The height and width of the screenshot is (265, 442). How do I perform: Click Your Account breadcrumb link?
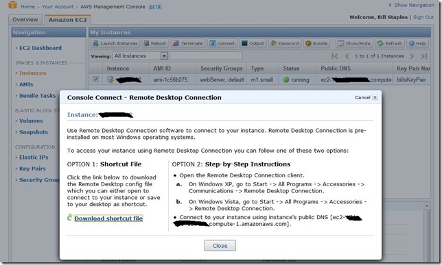click(x=58, y=6)
